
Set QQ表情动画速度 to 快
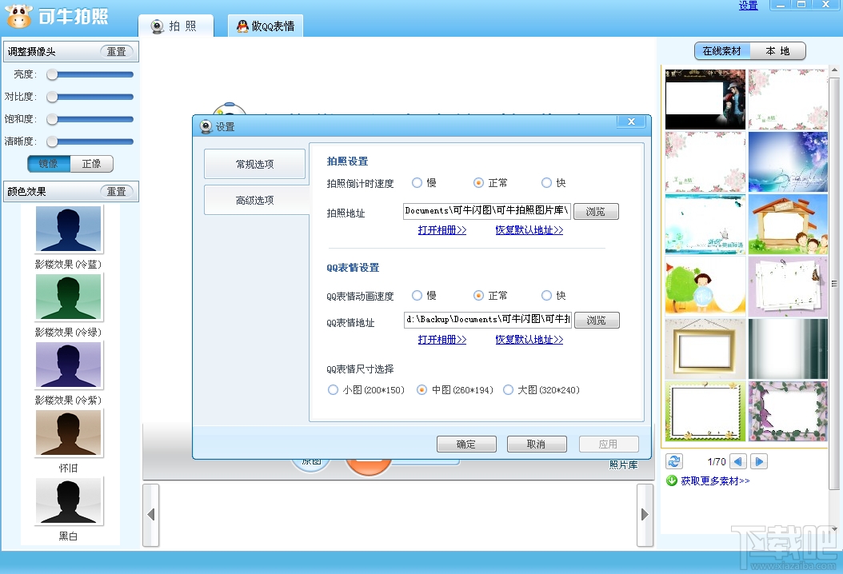547,296
